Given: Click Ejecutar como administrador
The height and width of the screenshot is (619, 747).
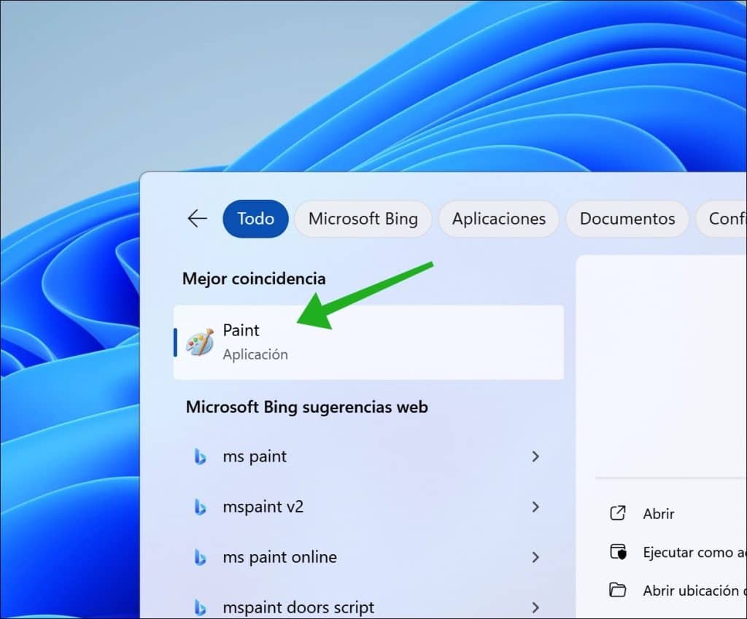Looking at the screenshot, I should click(693, 552).
